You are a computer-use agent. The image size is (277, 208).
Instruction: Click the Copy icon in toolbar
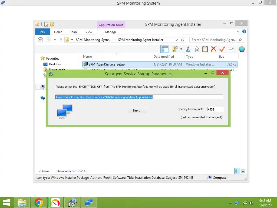pyautogui.click(x=196, y=49)
